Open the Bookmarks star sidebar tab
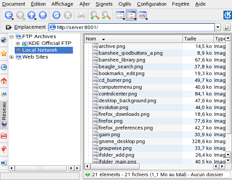This screenshot has width=232, height=180. (x=4, y=54)
